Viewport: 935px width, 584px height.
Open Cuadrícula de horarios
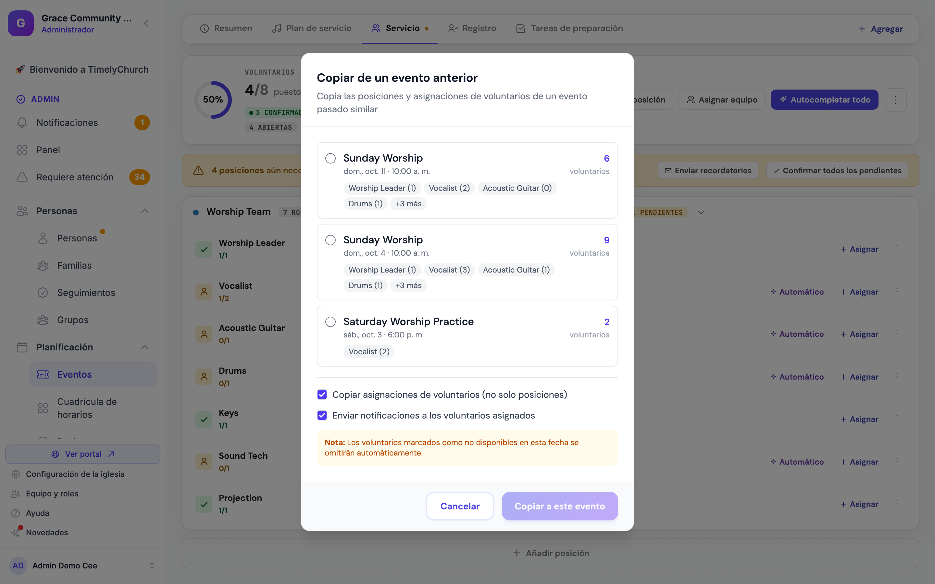click(x=93, y=408)
